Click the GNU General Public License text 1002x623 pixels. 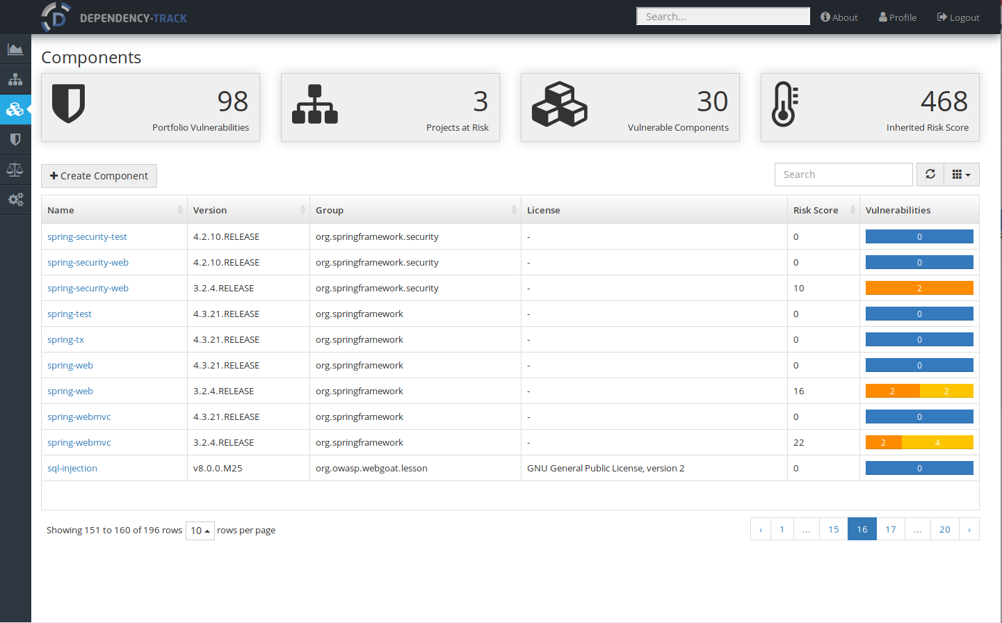coord(606,469)
